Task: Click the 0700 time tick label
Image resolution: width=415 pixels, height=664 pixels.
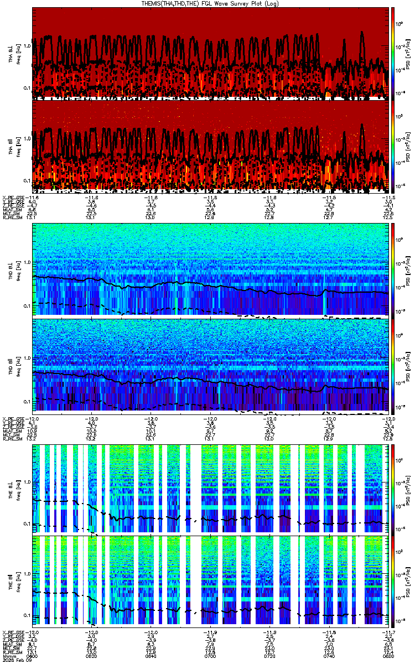Action: click(x=210, y=655)
